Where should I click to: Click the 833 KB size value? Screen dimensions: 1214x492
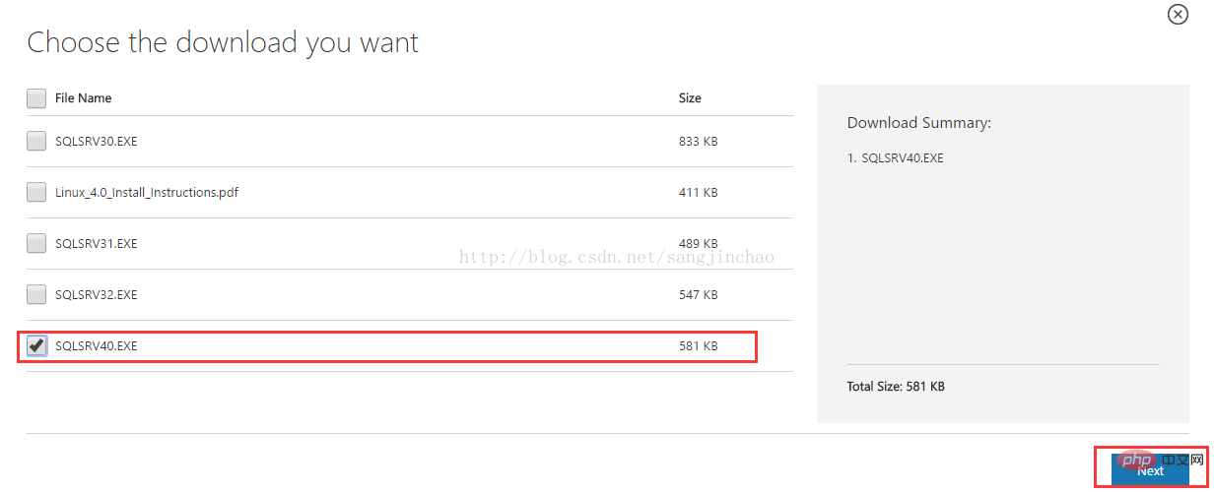[698, 141]
